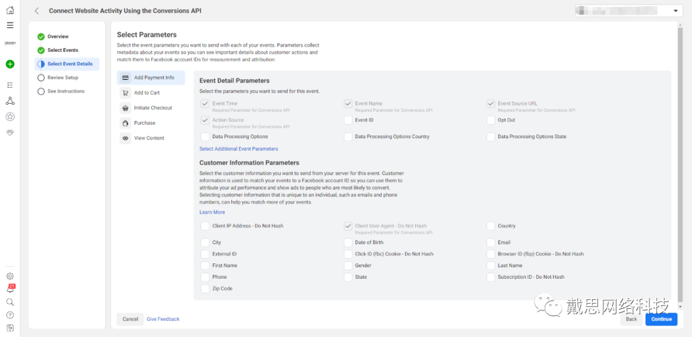Open the Learn More link
The width and height of the screenshot is (692, 337).
pyautogui.click(x=212, y=212)
